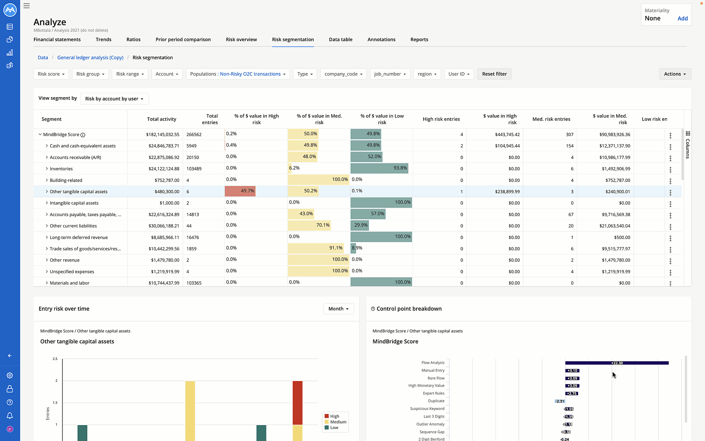
Task: Open the User ID filter dropdown
Action: 459,74
